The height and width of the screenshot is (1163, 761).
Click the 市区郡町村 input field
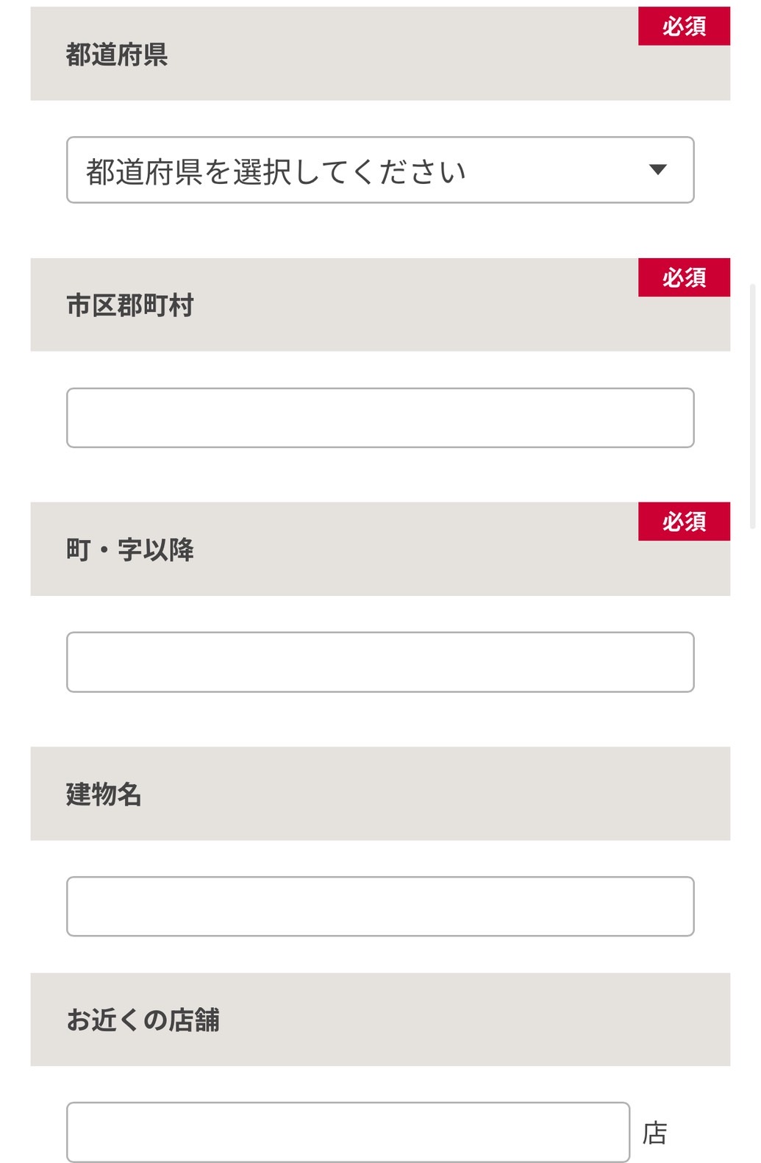tap(380, 417)
